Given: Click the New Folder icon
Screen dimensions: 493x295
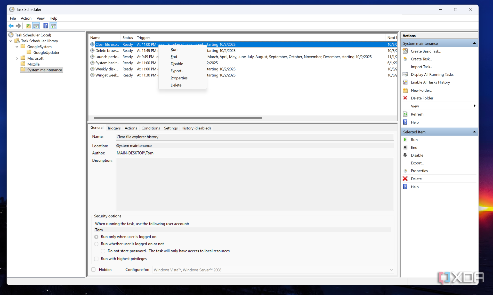Looking at the screenshot, I should click(405, 90).
